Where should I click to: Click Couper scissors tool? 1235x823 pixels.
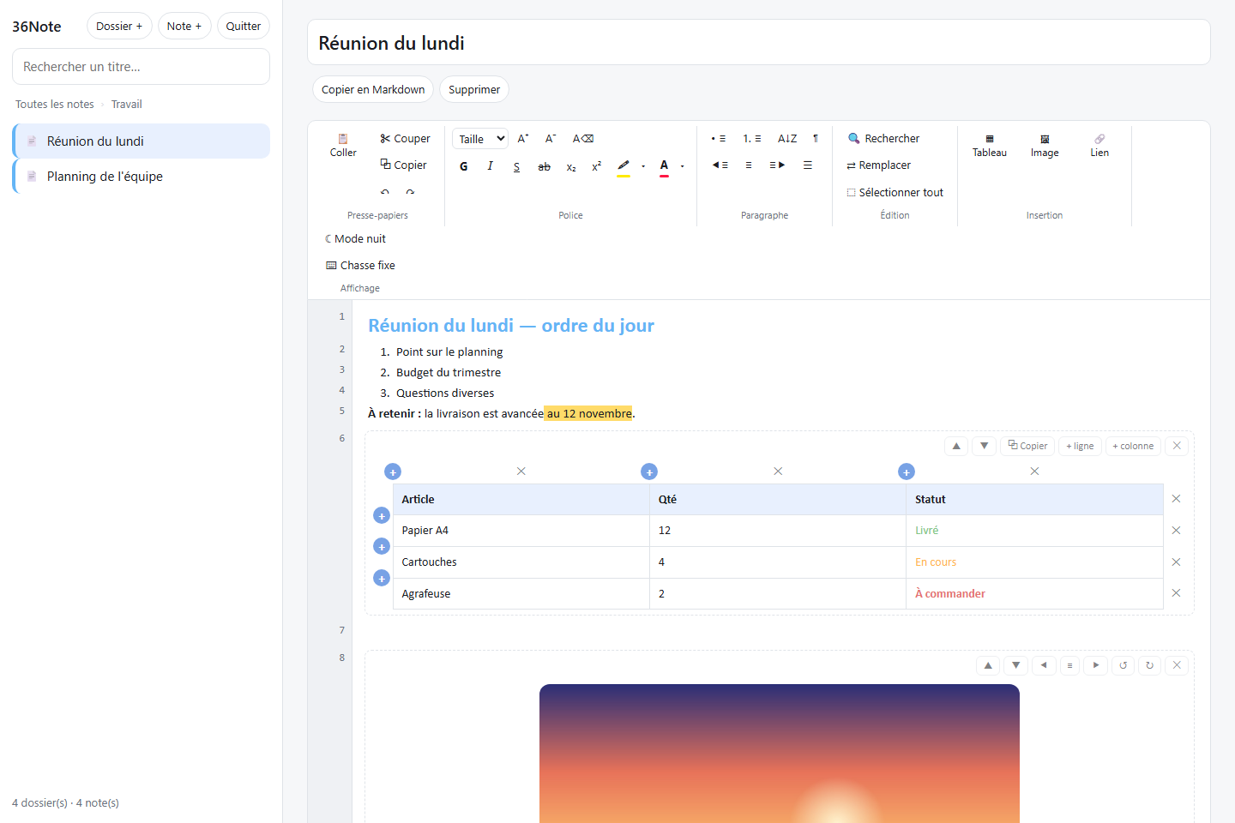(x=405, y=138)
